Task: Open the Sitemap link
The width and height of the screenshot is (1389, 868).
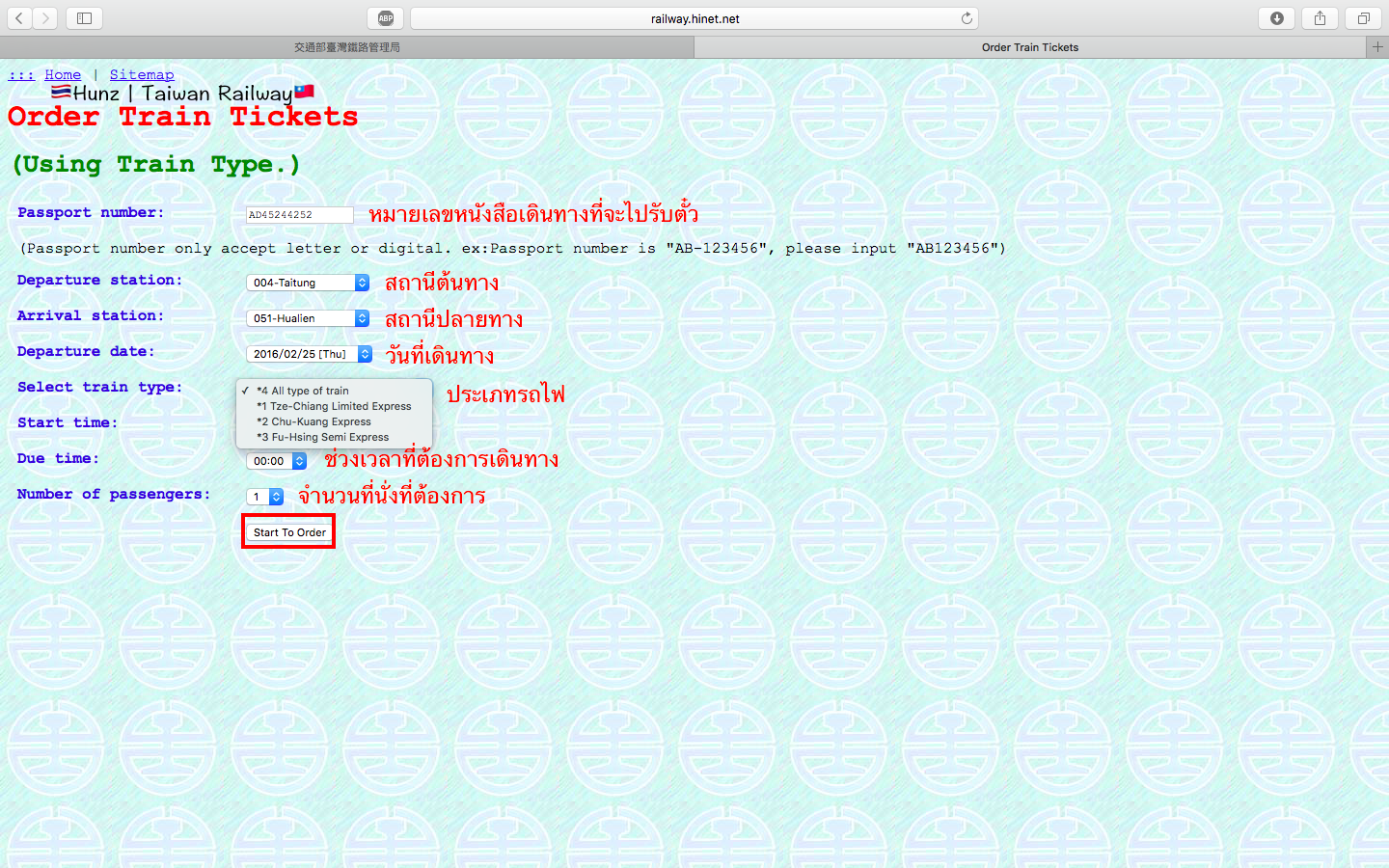Action: [142, 74]
